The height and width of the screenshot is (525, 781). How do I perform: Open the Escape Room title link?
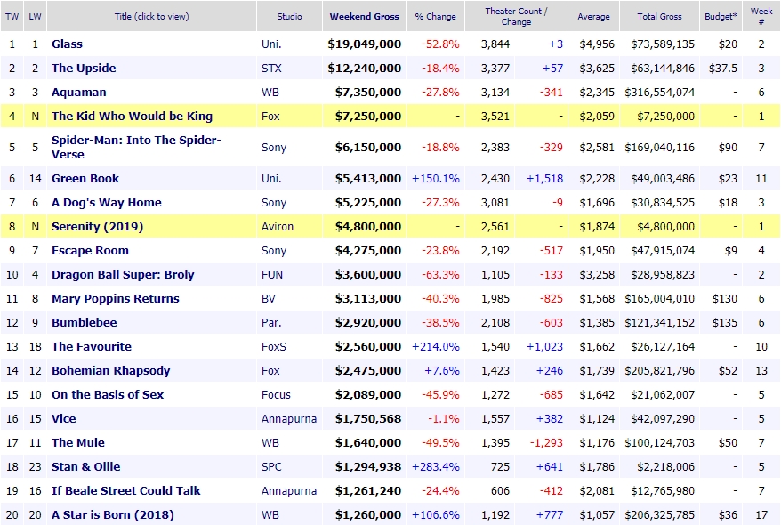pos(90,251)
